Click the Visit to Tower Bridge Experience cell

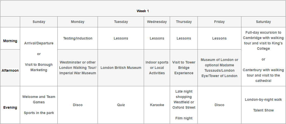click(184, 68)
